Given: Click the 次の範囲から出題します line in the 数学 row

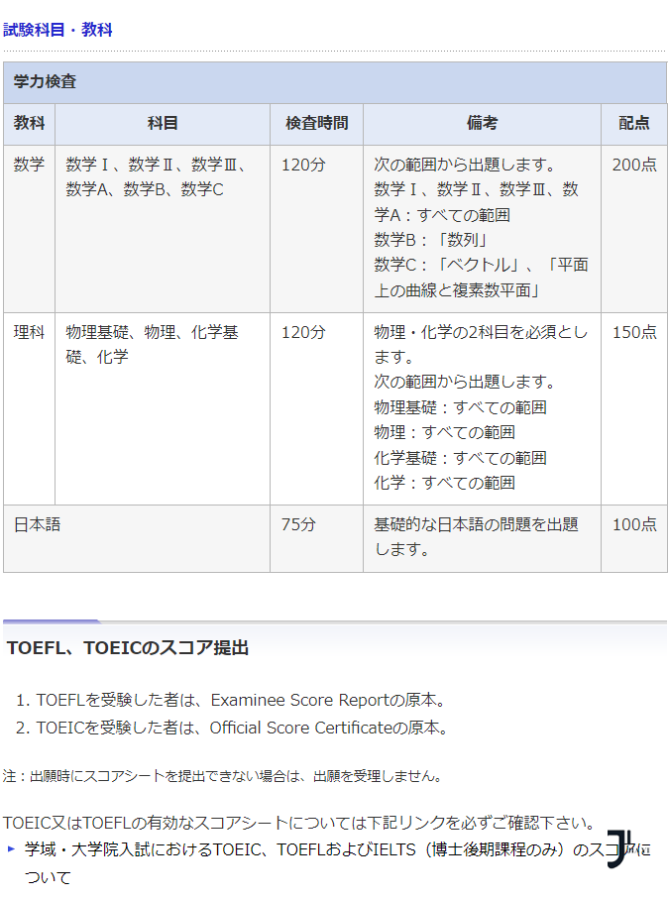Looking at the screenshot, I should coord(465,166).
